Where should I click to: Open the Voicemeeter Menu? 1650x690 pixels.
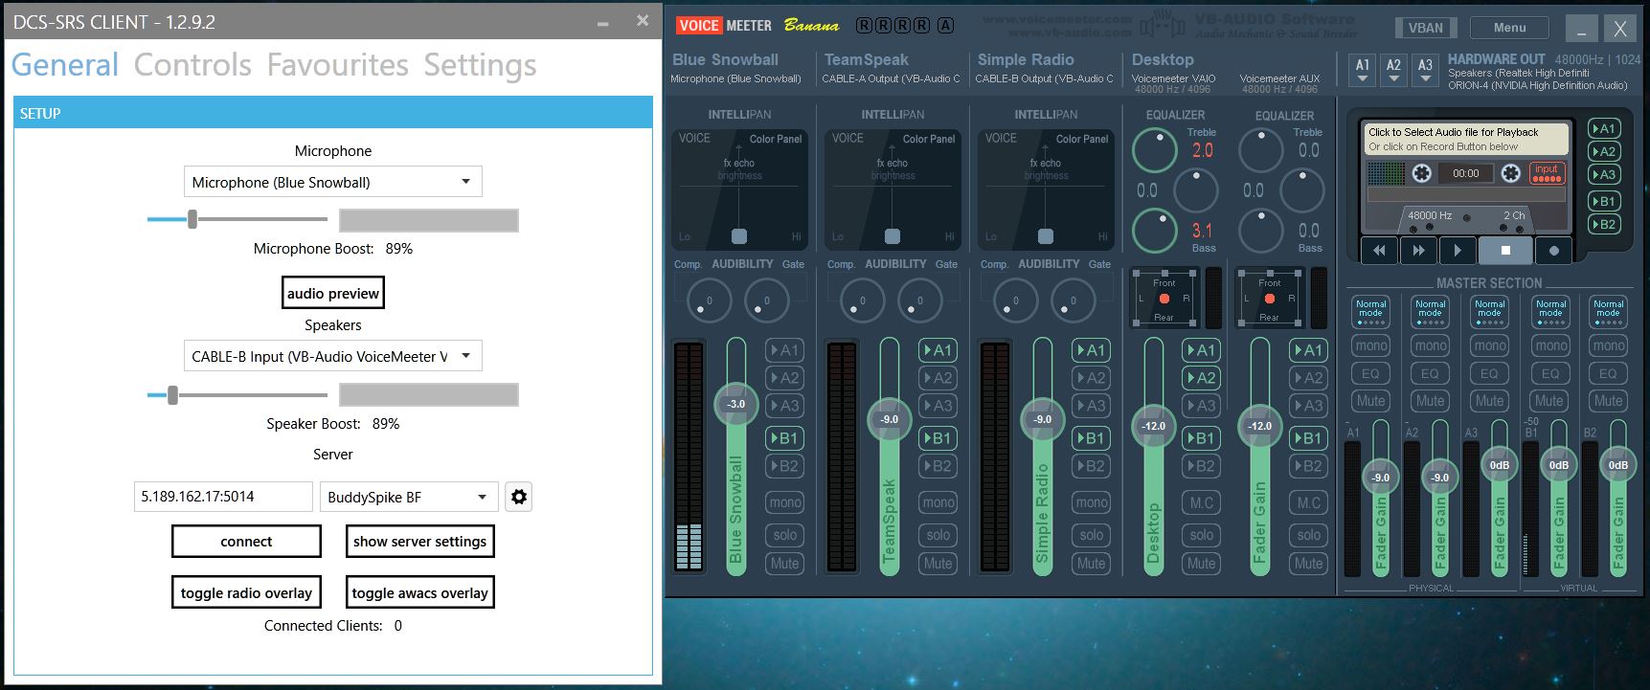click(1509, 28)
